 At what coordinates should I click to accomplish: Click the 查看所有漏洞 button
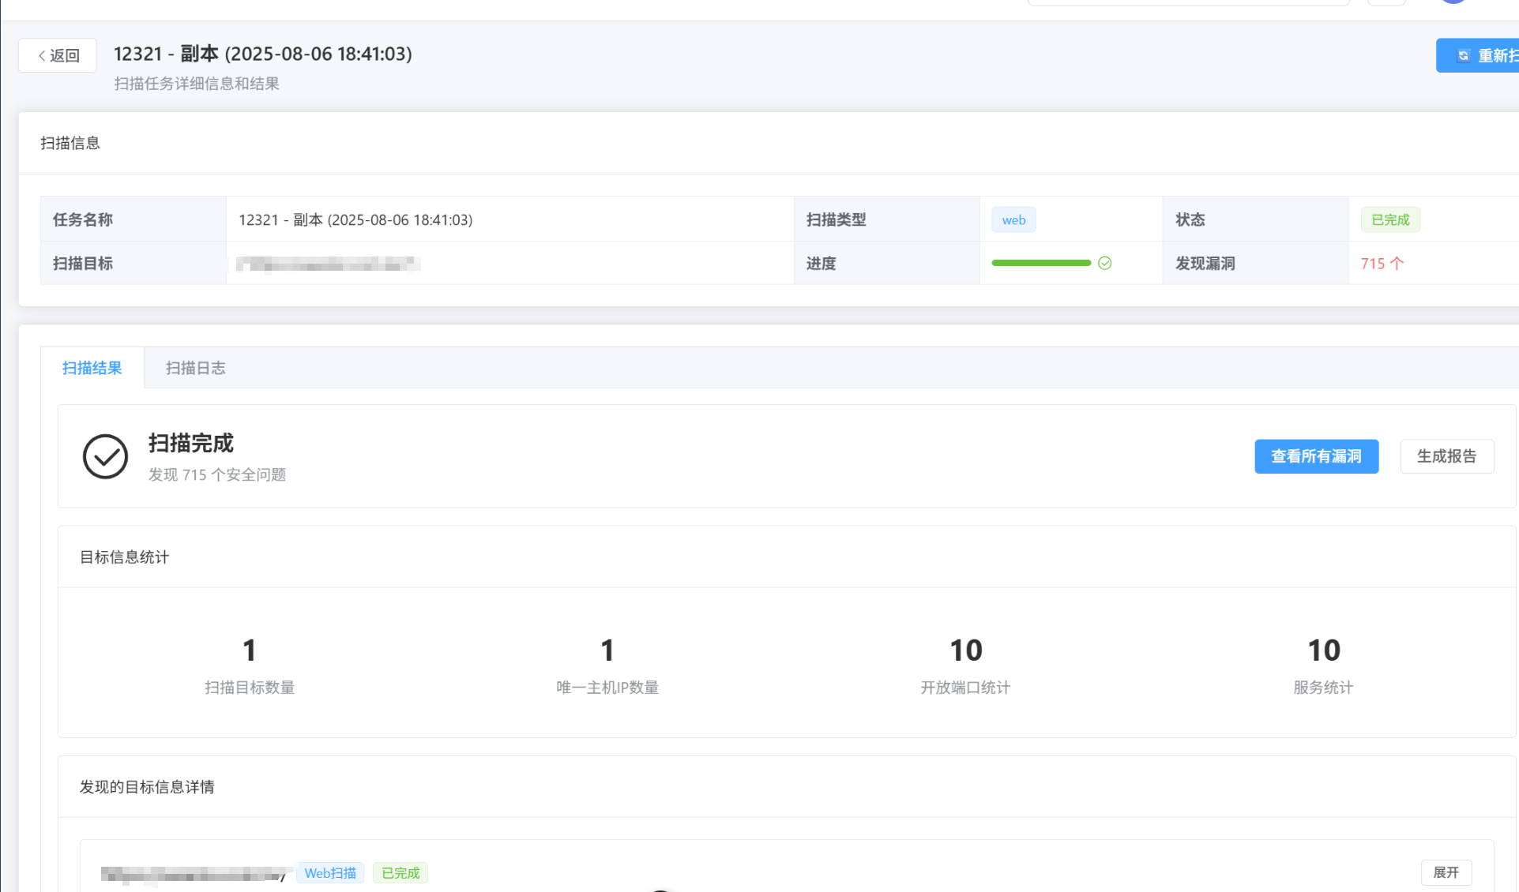click(1316, 456)
